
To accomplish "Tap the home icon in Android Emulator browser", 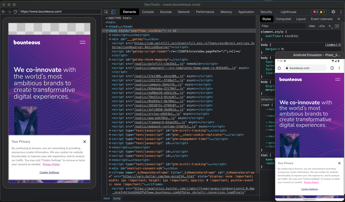I will click(279, 68).
